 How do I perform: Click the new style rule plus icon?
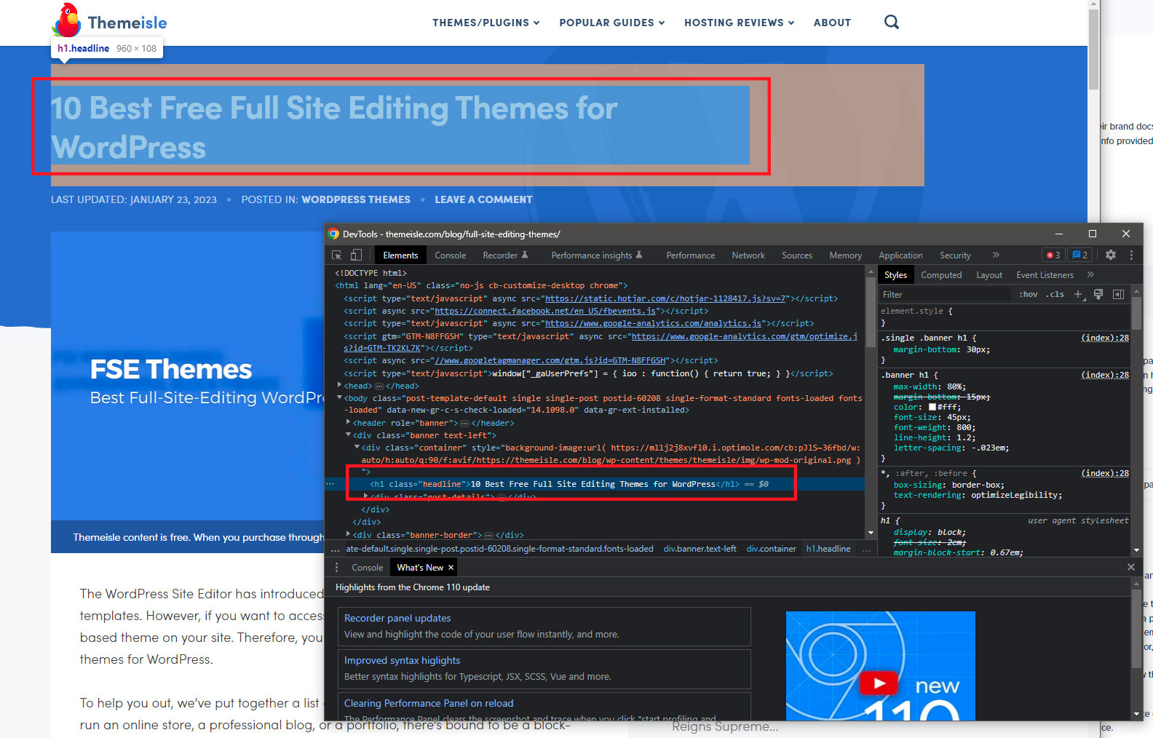coord(1079,294)
